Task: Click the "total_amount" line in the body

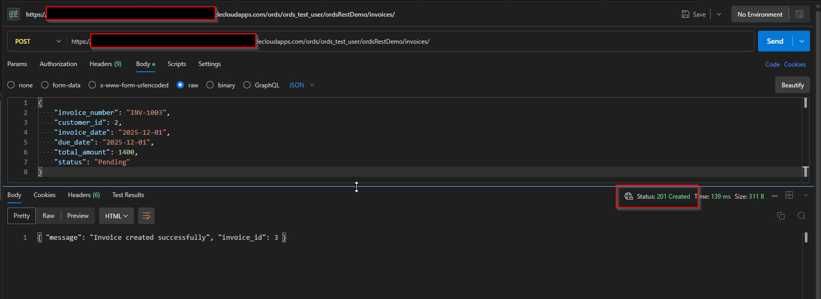Action: (x=96, y=152)
